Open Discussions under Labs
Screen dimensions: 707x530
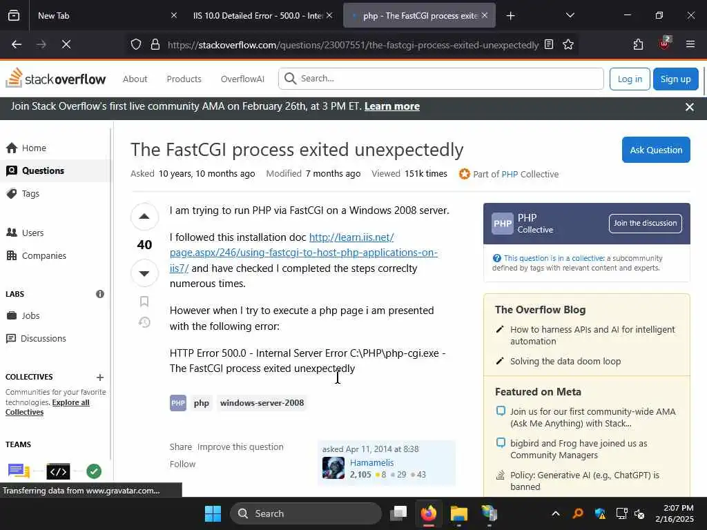(x=54, y=338)
